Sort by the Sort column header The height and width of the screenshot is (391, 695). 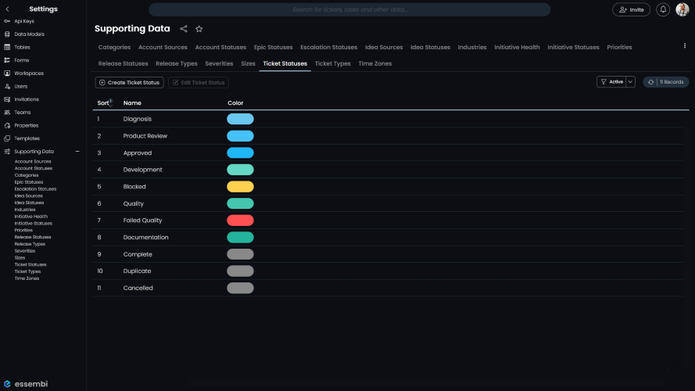pos(105,103)
